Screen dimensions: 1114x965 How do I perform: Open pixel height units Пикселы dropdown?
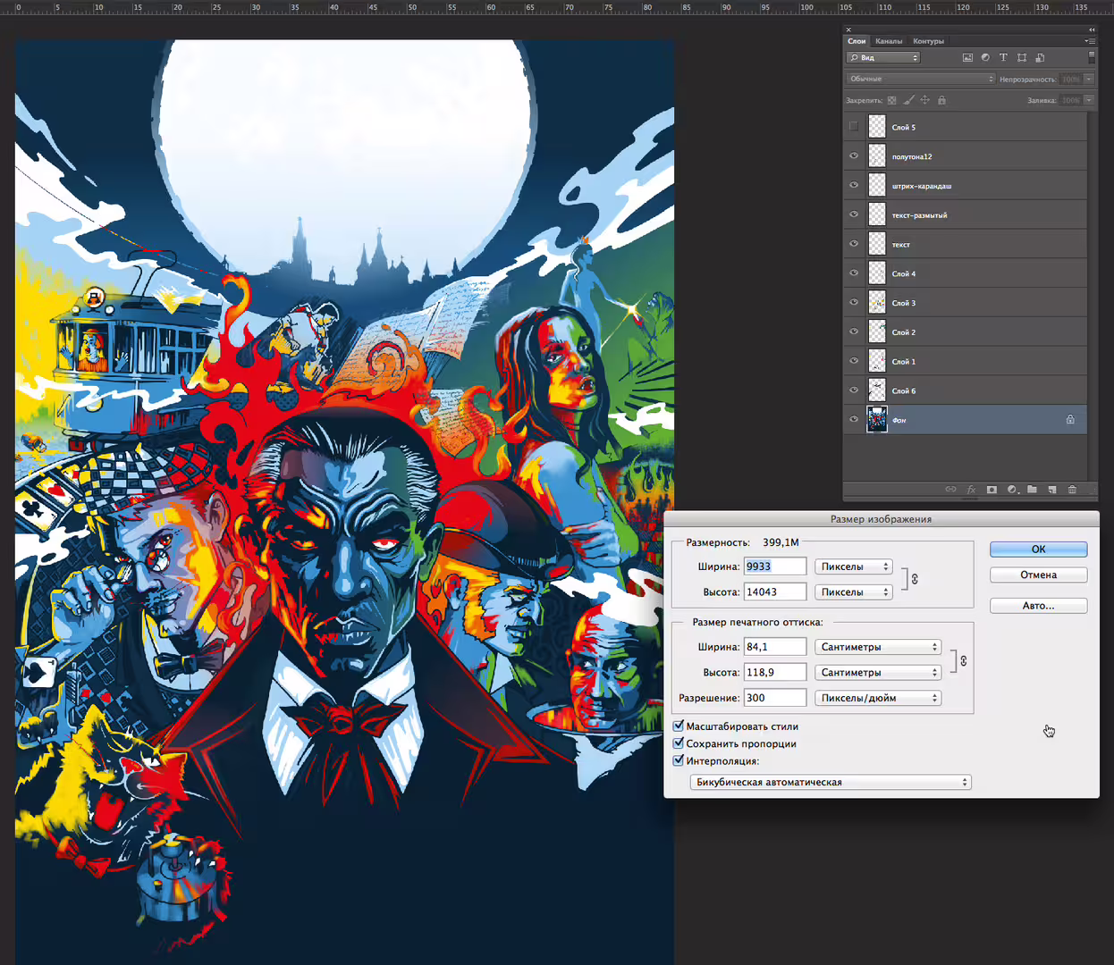(854, 592)
